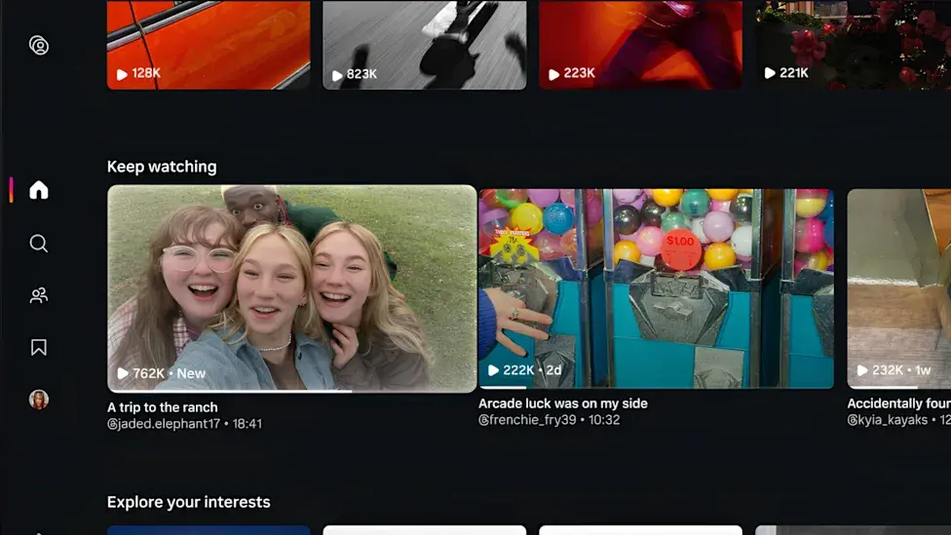Click play icon beside 762K on ranch video
951x535 pixels.
coord(123,373)
